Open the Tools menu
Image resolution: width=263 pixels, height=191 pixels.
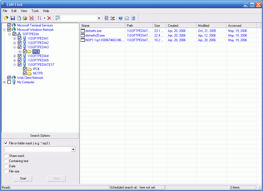pyautogui.click(x=35, y=11)
